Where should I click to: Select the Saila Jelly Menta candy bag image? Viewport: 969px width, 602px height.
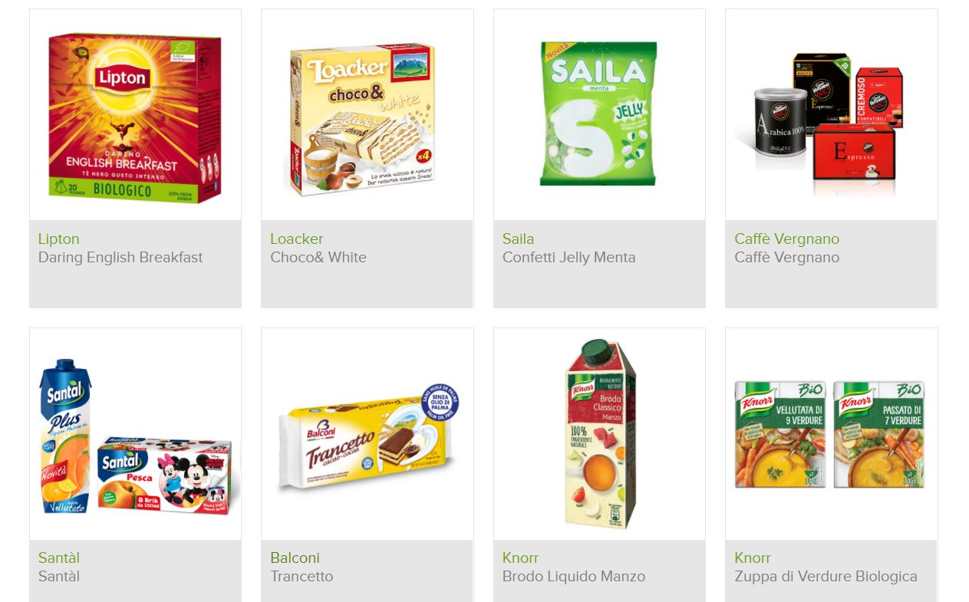coord(598,113)
